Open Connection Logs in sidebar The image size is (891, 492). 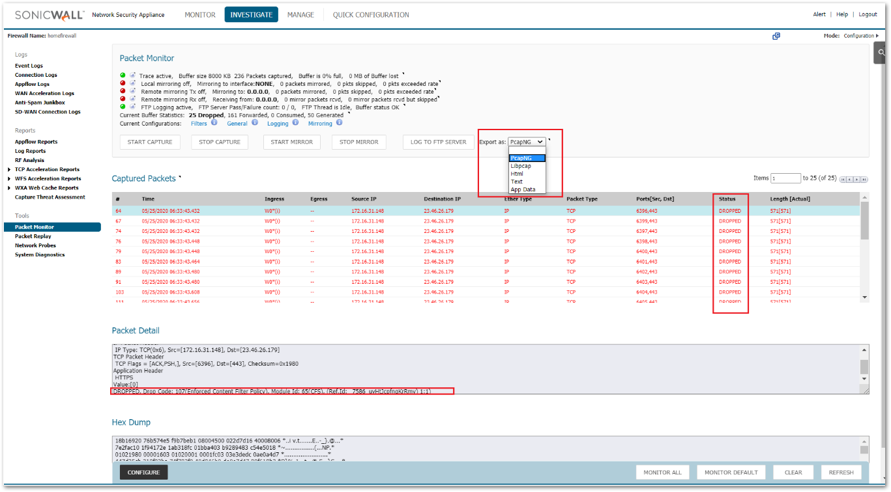point(36,75)
